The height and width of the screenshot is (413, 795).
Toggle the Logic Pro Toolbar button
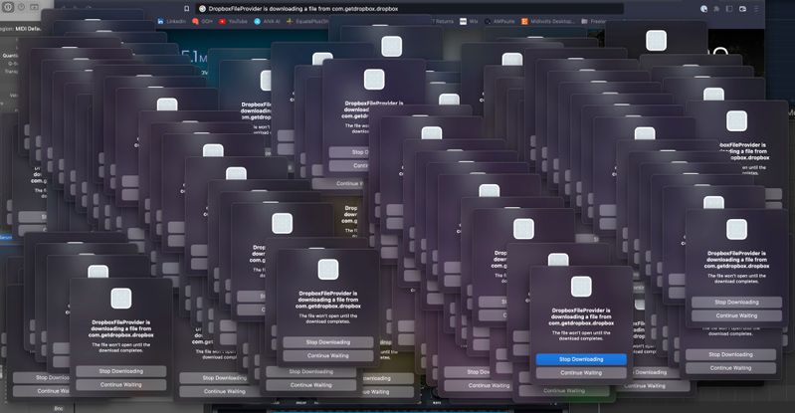coord(34,7)
